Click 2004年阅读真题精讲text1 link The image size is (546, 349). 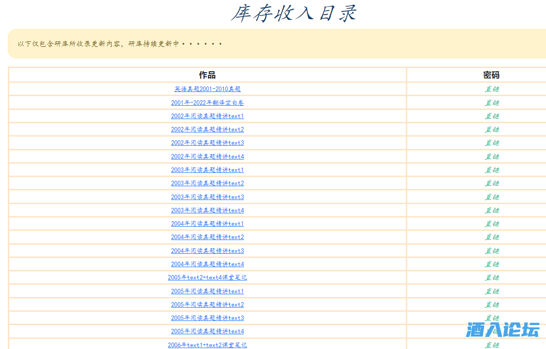[207, 224]
